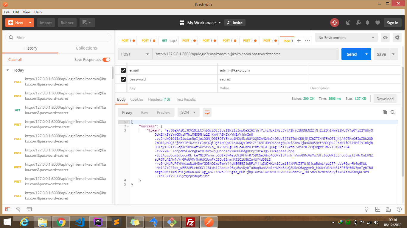Open the Save button dropdown arrow
This screenshot has width=407, height=228.
pyautogui.click(x=393, y=54)
